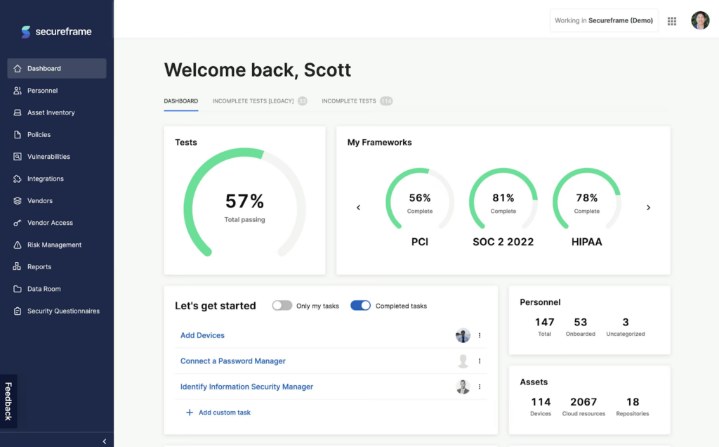Enable the Only my tasks toggle
The image size is (719, 447).
tap(282, 306)
